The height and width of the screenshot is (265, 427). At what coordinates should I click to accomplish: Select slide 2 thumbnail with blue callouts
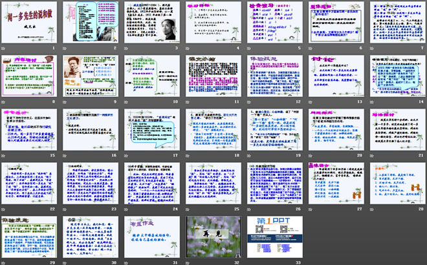(x=91, y=23)
